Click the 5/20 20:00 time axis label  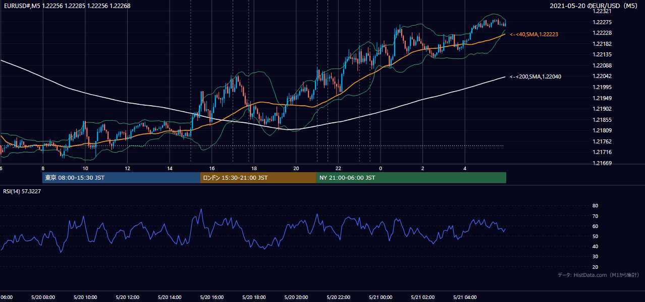pos(296,297)
